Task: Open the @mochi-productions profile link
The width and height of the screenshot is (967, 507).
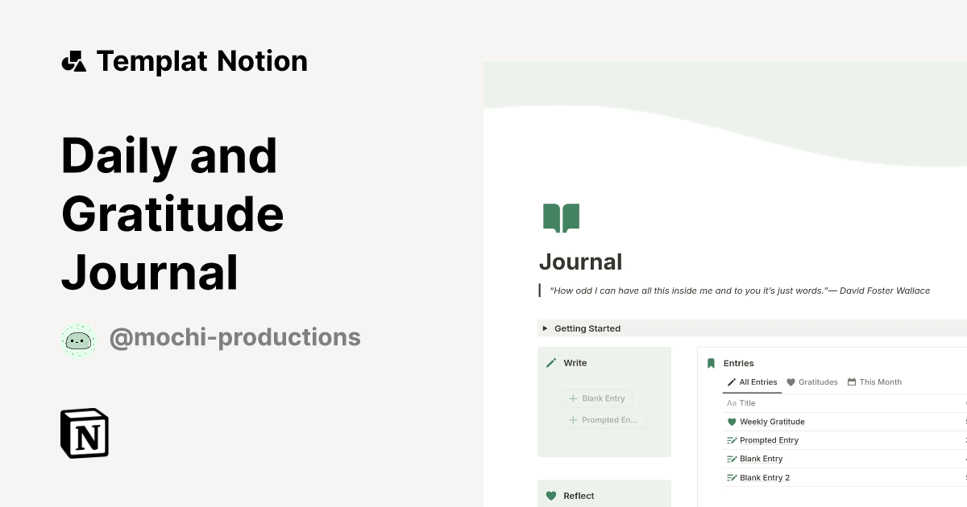Action: coord(234,336)
